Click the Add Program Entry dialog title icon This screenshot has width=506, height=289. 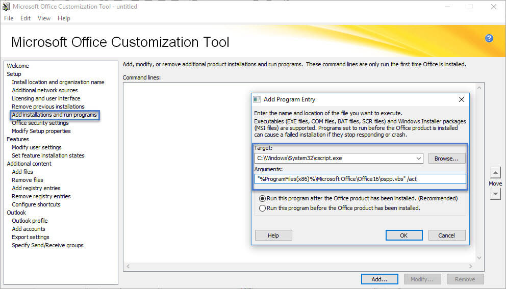257,99
